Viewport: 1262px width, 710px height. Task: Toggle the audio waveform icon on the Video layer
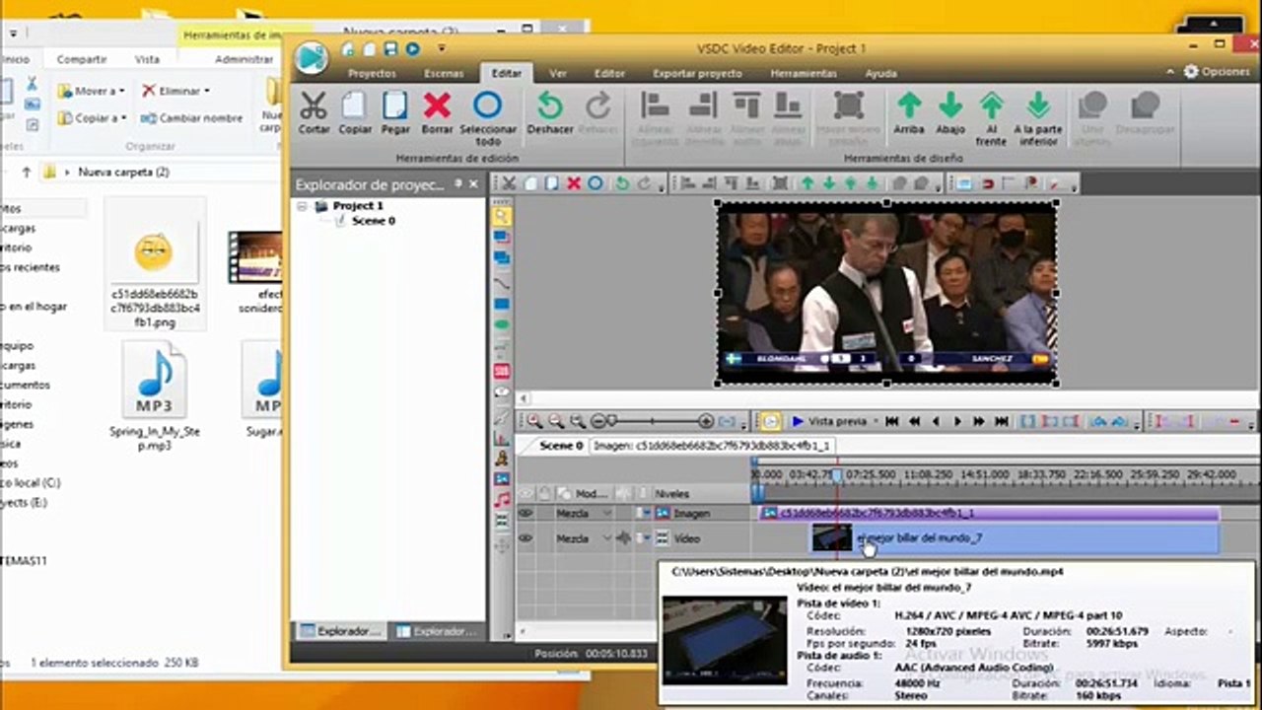point(624,538)
